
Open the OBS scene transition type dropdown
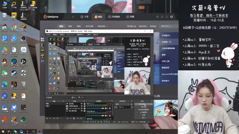[122, 105]
